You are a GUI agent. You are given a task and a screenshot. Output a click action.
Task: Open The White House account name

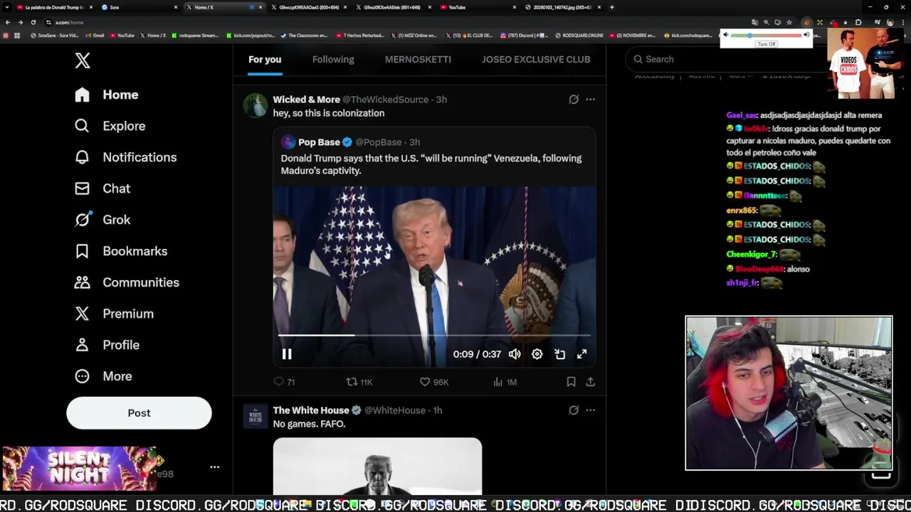pos(311,410)
